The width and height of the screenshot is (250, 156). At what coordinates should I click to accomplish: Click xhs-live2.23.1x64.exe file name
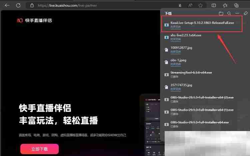pos(186,35)
